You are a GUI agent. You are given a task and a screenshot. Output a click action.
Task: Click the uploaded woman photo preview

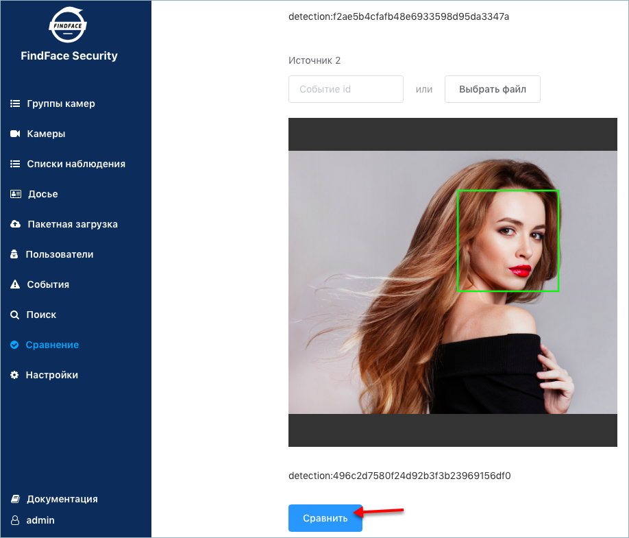pos(452,282)
